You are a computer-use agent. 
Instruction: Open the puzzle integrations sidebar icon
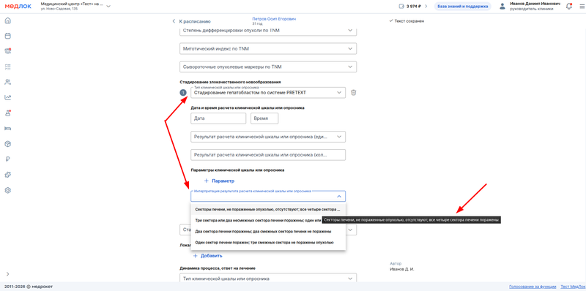coord(7,175)
